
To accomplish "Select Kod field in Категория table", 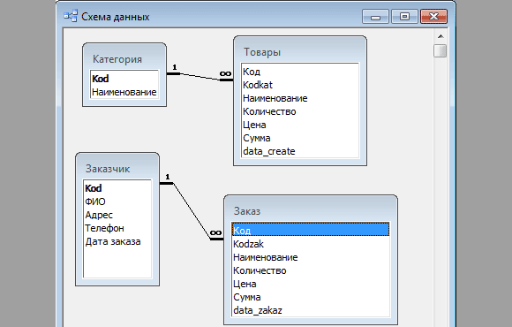I will point(124,79).
